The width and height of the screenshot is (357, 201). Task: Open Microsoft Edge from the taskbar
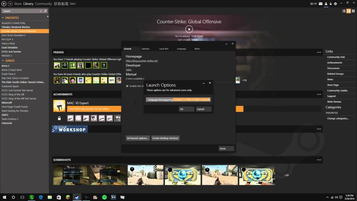click(41, 198)
